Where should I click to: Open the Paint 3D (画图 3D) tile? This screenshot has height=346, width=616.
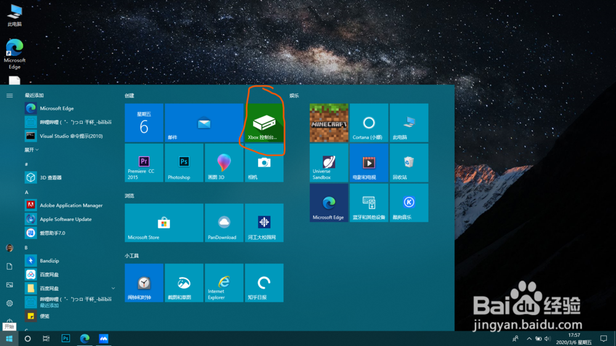(x=224, y=163)
